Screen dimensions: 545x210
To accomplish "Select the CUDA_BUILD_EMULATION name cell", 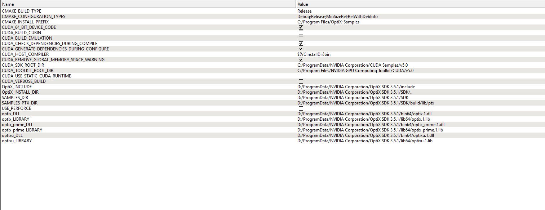I will pos(27,38).
